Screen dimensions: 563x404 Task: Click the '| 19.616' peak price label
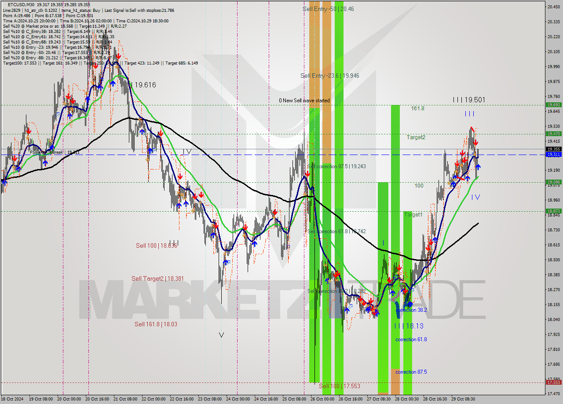point(143,85)
